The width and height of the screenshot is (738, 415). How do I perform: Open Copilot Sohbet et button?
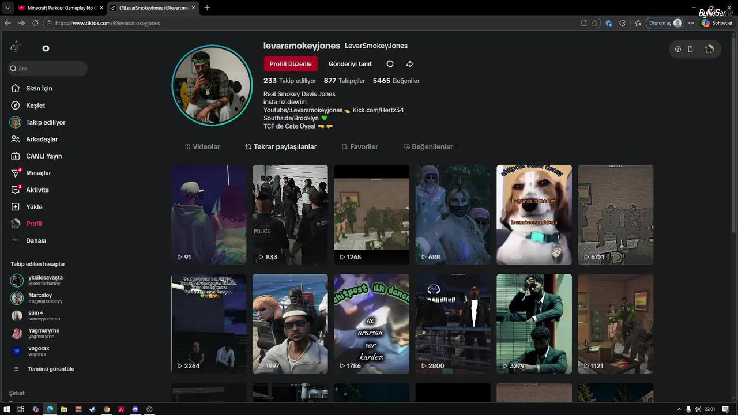pyautogui.click(x=717, y=23)
